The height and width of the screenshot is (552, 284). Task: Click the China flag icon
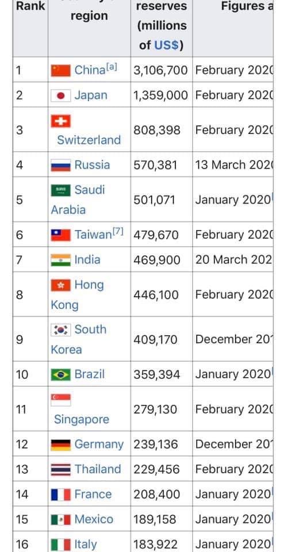tap(61, 70)
